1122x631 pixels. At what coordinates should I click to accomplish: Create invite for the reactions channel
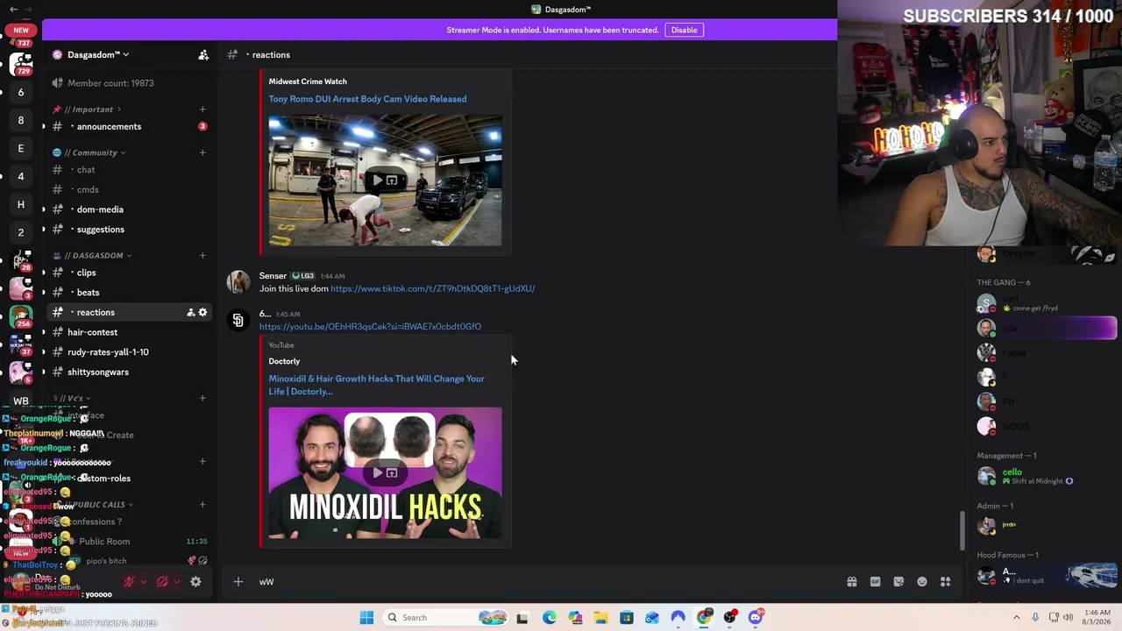[x=190, y=313]
